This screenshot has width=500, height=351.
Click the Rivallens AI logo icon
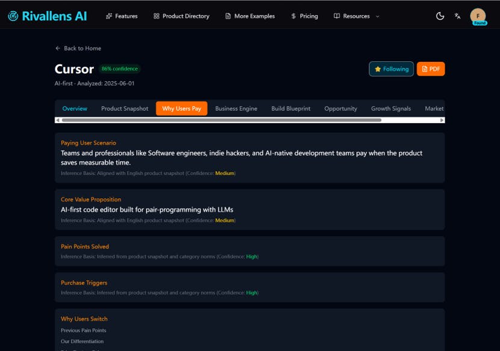click(13, 16)
